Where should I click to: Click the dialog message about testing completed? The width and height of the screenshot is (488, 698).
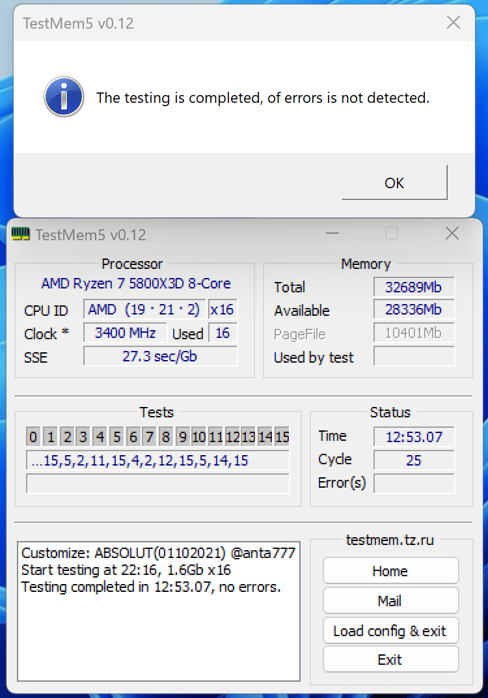[263, 98]
